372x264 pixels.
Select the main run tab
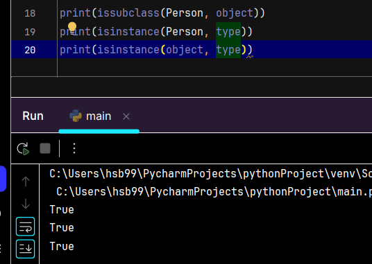pyautogui.click(x=99, y=116)
